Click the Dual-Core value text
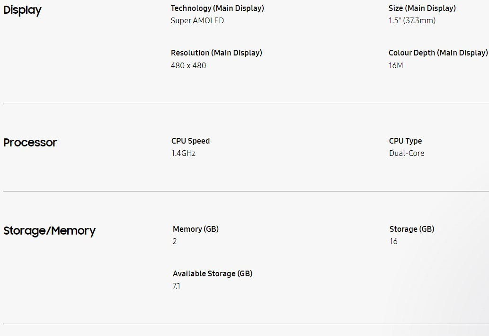Image resolution: width=489 pixels, height=336 pixels. (x=407, y=153)
